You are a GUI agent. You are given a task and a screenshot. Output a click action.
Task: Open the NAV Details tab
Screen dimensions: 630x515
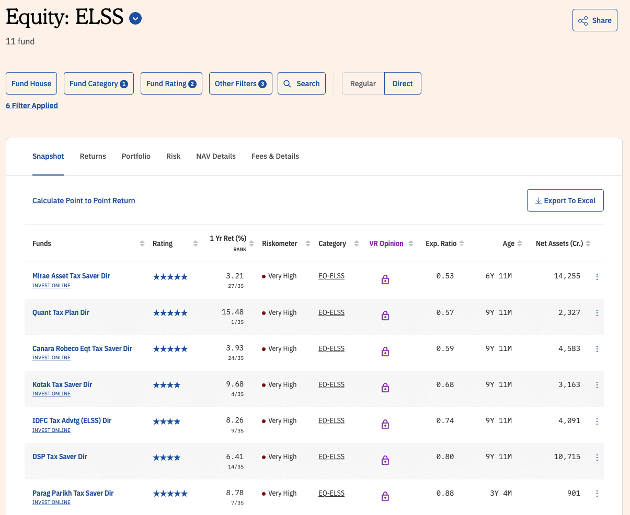coord(216,156)
